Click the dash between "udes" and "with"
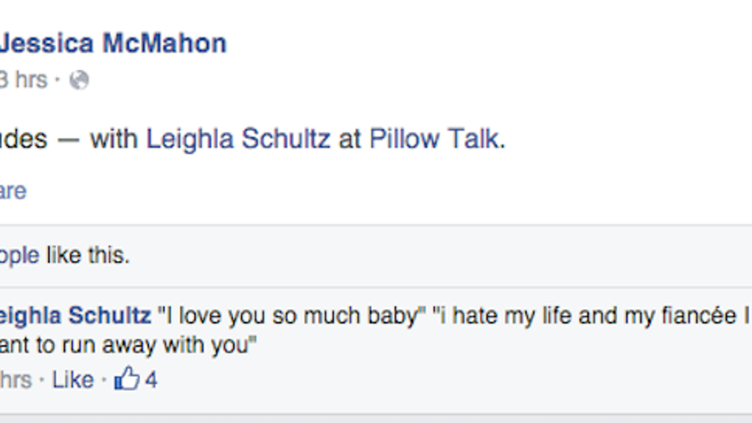 (69, 140)
